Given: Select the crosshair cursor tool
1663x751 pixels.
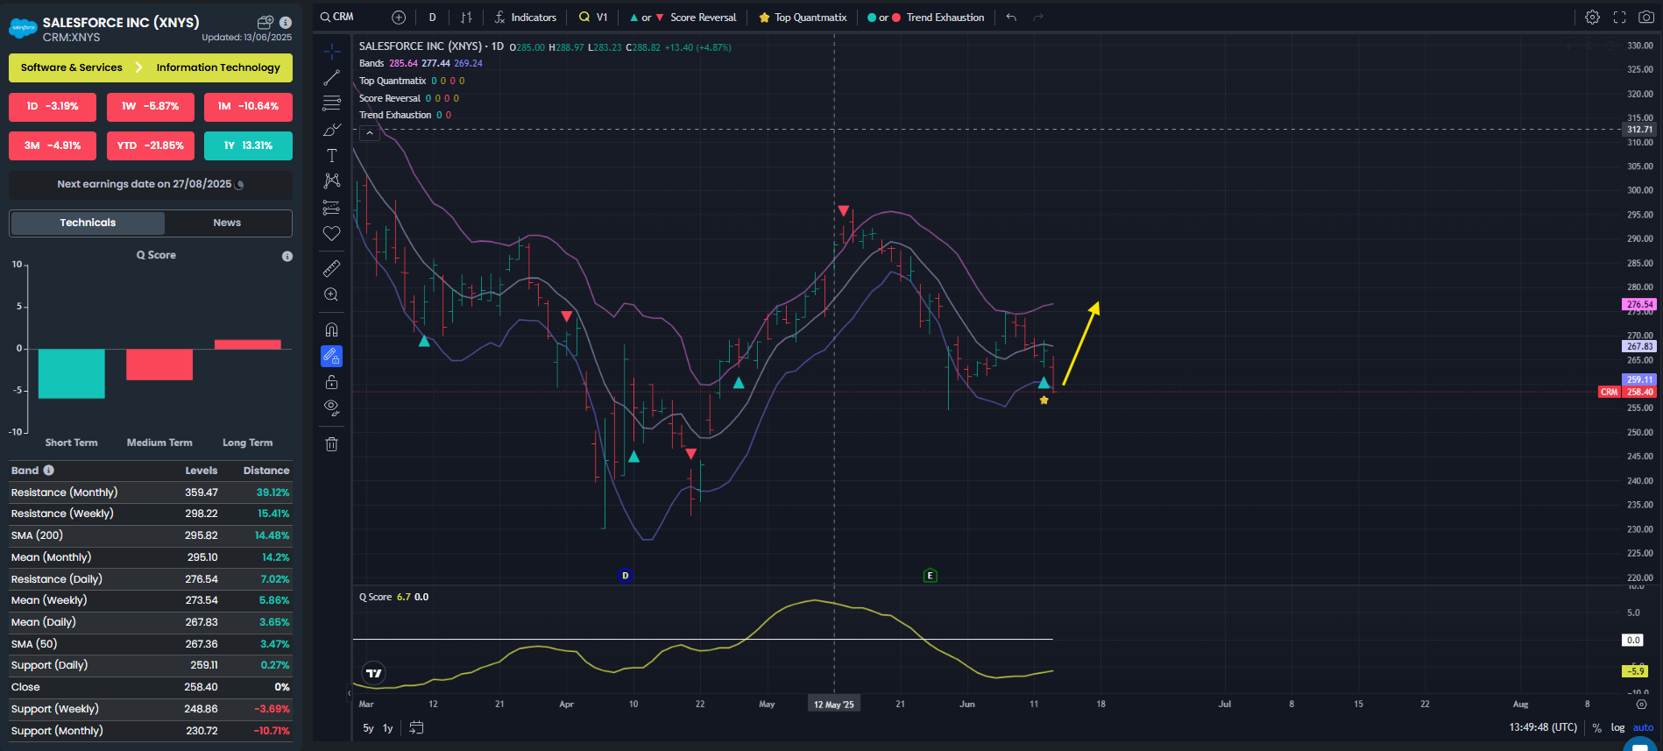Looking at the screenshot, I should point(332,52).
